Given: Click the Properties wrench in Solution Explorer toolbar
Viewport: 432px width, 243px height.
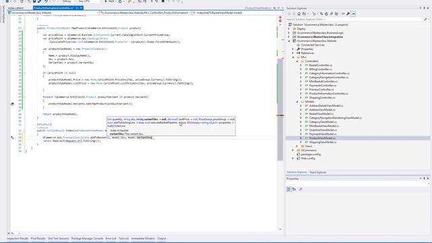Looking at the screenshot, I should point(348,13).
